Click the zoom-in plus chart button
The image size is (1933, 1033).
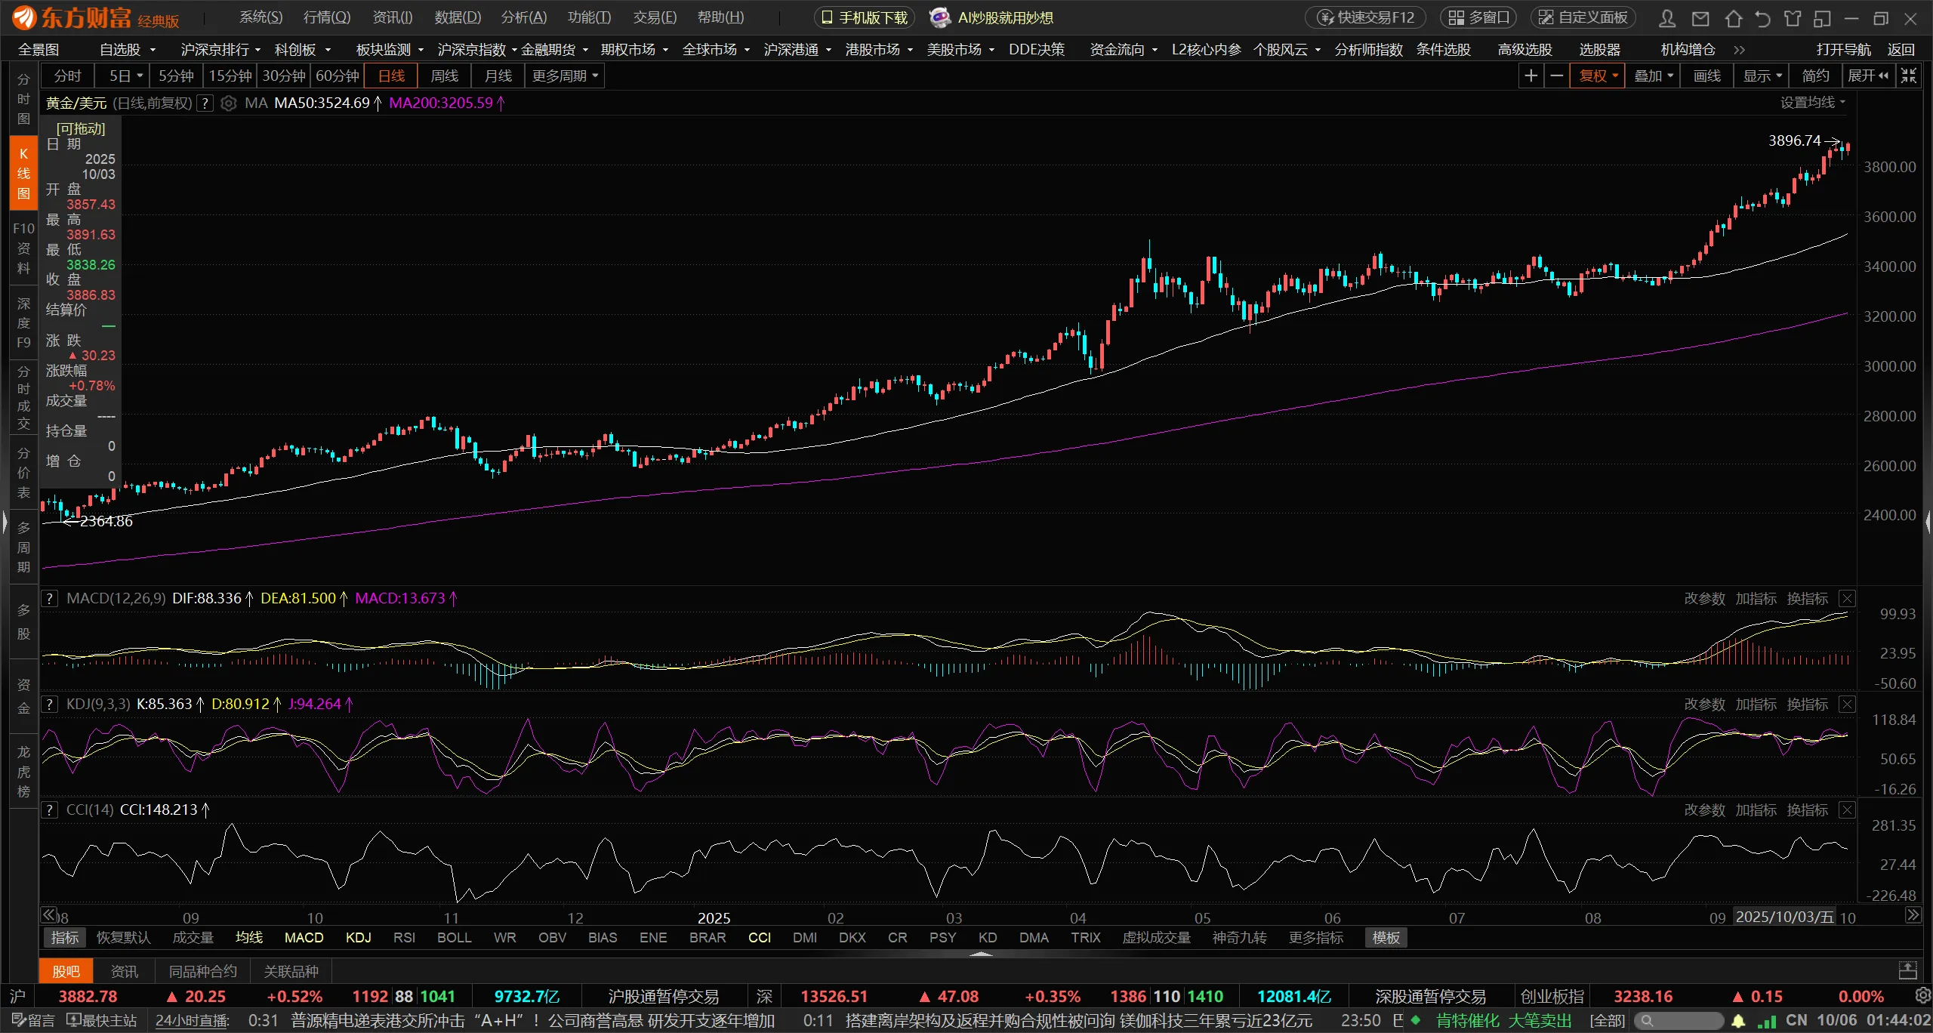tap(1531, 76)
